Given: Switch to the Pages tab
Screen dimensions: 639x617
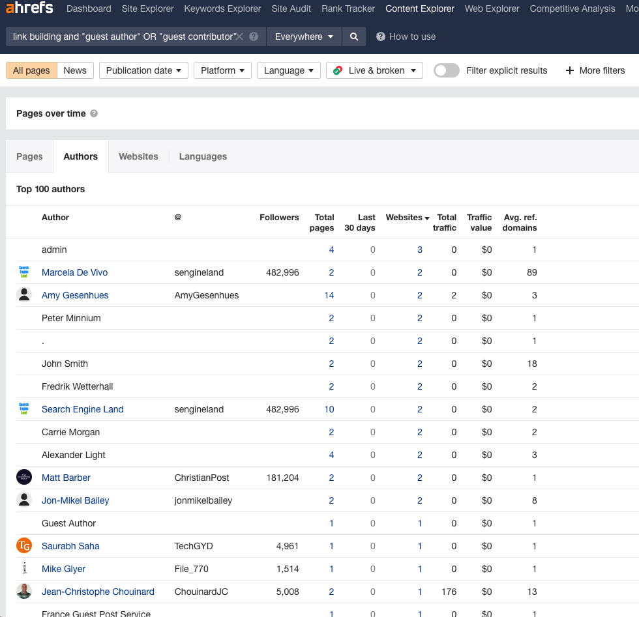Looking at the screenshot, I should coord(29,156).
